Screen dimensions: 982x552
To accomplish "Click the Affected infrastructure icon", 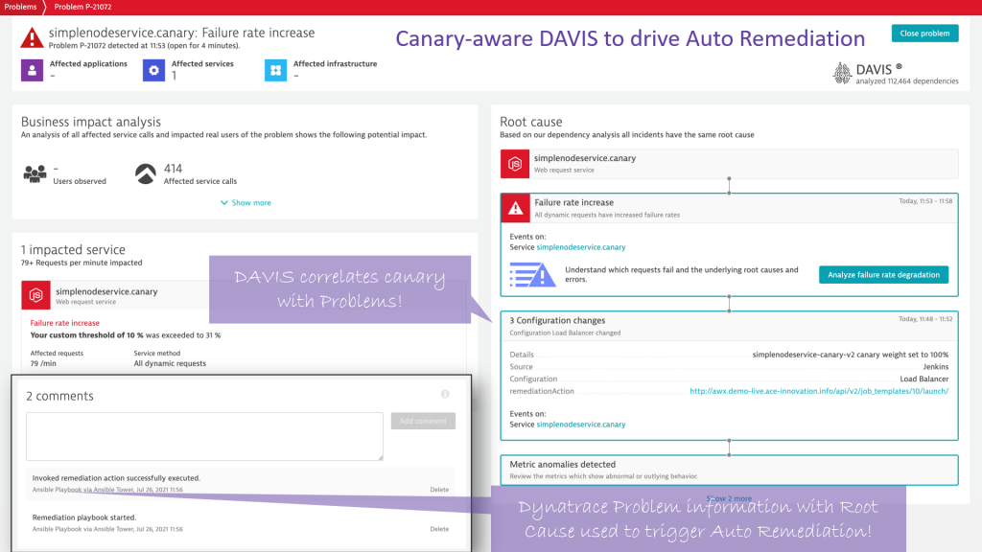I will tap(275, 70).
